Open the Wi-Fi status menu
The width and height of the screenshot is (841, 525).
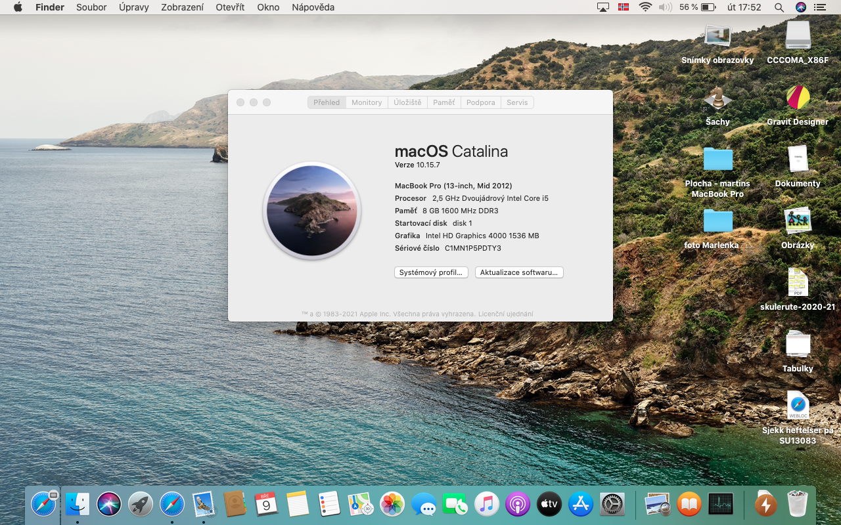tap(645, 7)
